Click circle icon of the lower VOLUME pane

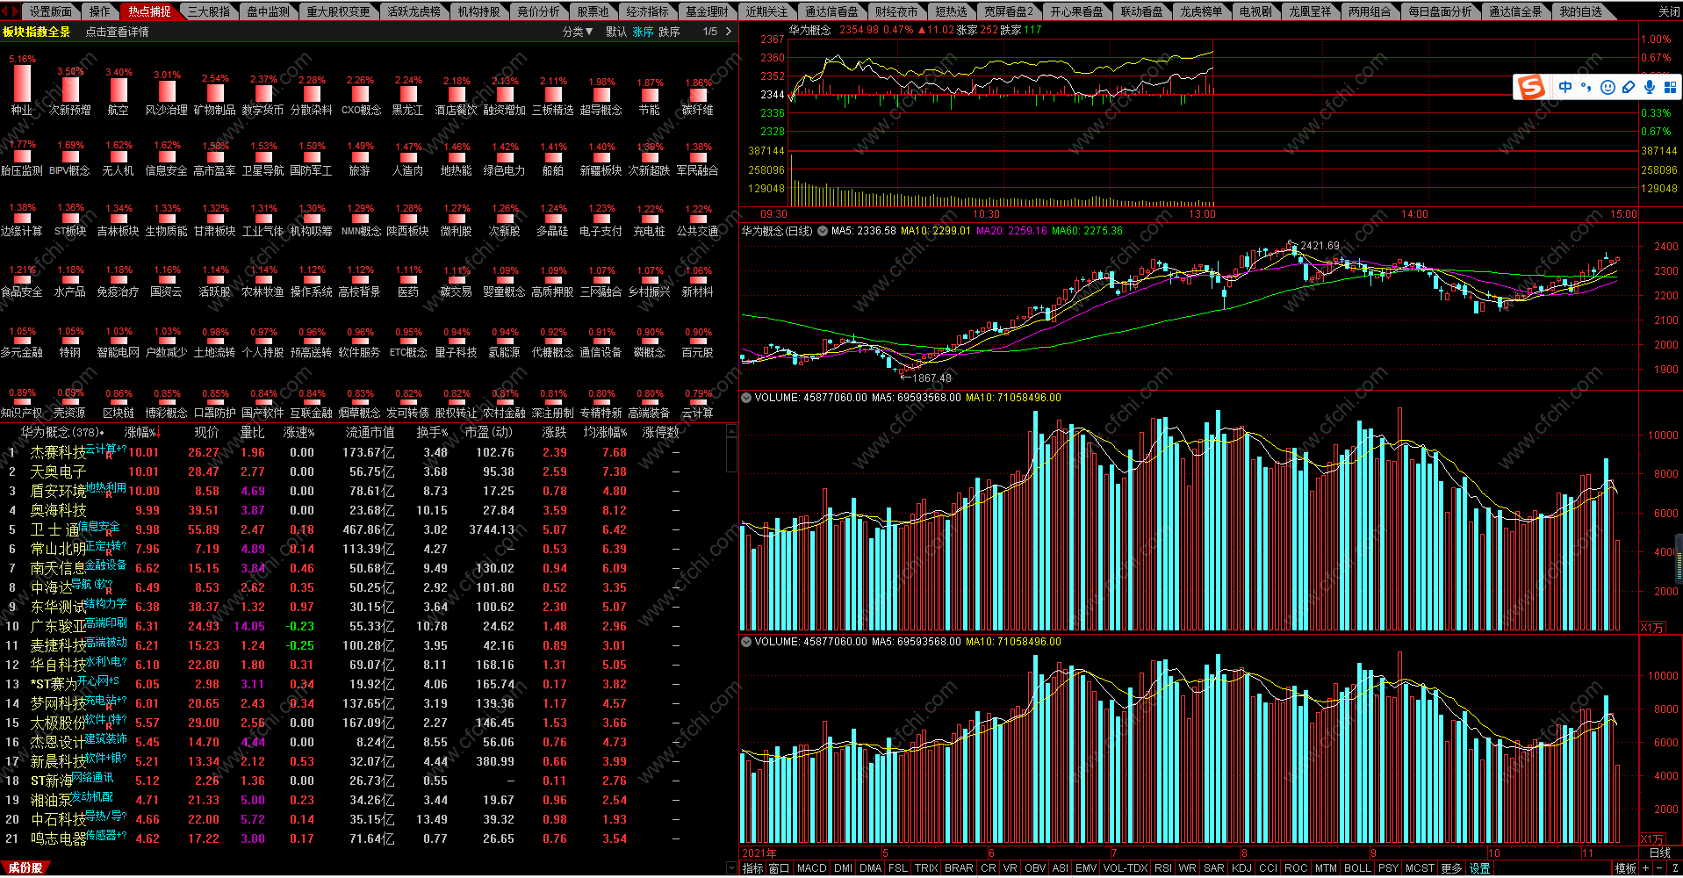click(x=746, y=642)
